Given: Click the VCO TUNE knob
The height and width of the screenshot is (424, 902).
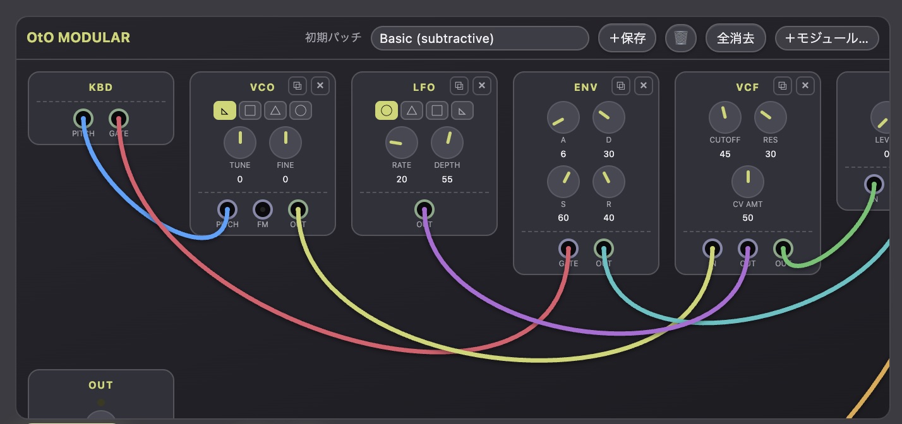Looking at the screenshot, I should click(x=240, y=143).
